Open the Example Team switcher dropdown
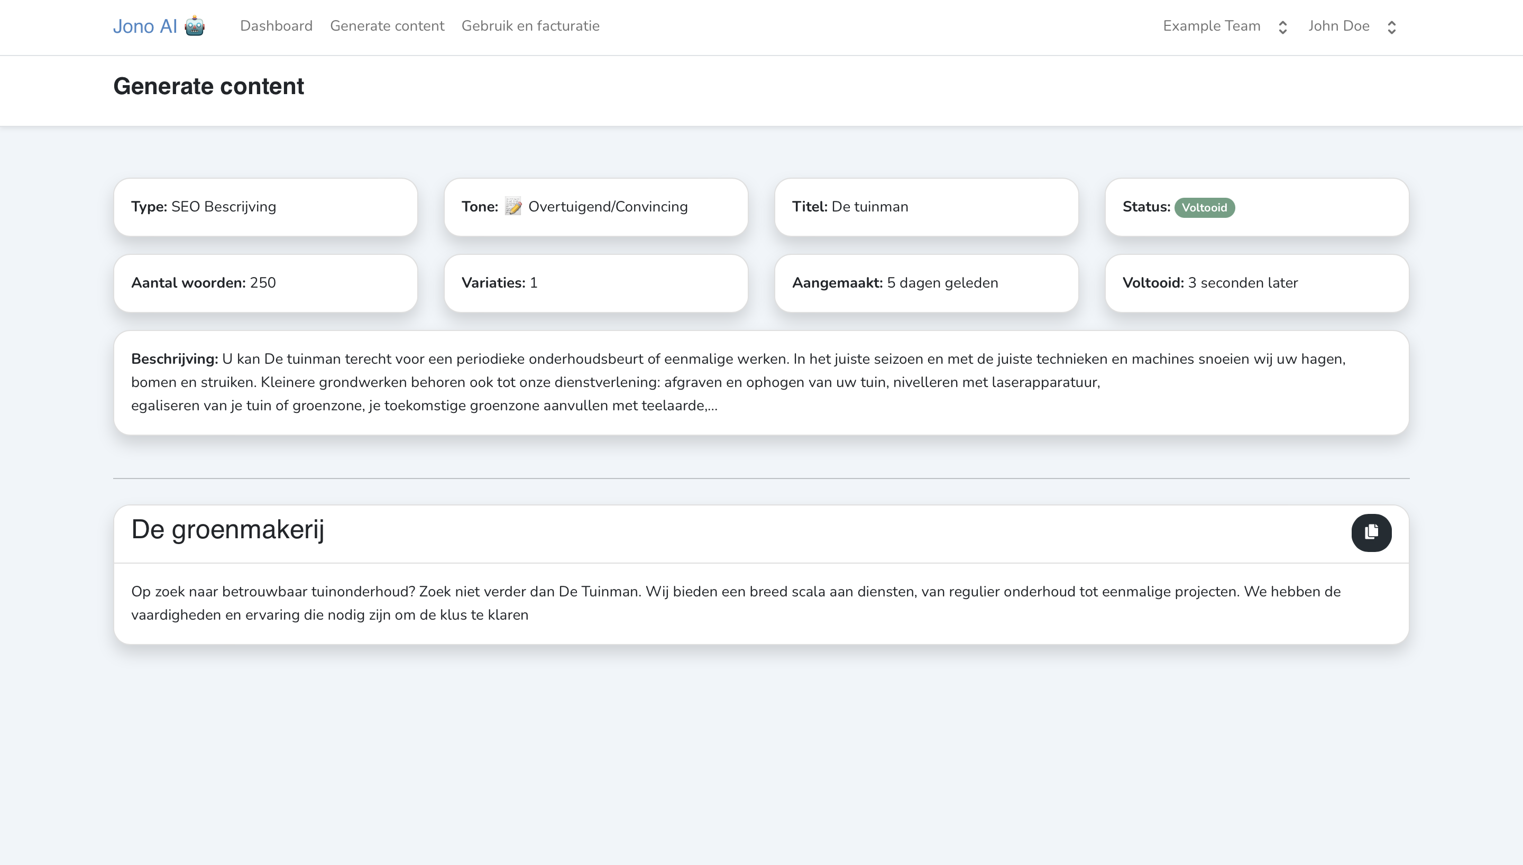The height and width of the screenshot is (865, 1523). [x=1212, y=26]
